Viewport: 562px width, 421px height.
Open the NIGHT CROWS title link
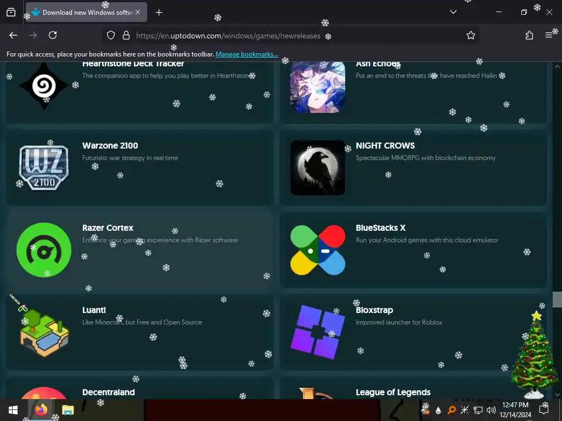click(x=385, y=146)
